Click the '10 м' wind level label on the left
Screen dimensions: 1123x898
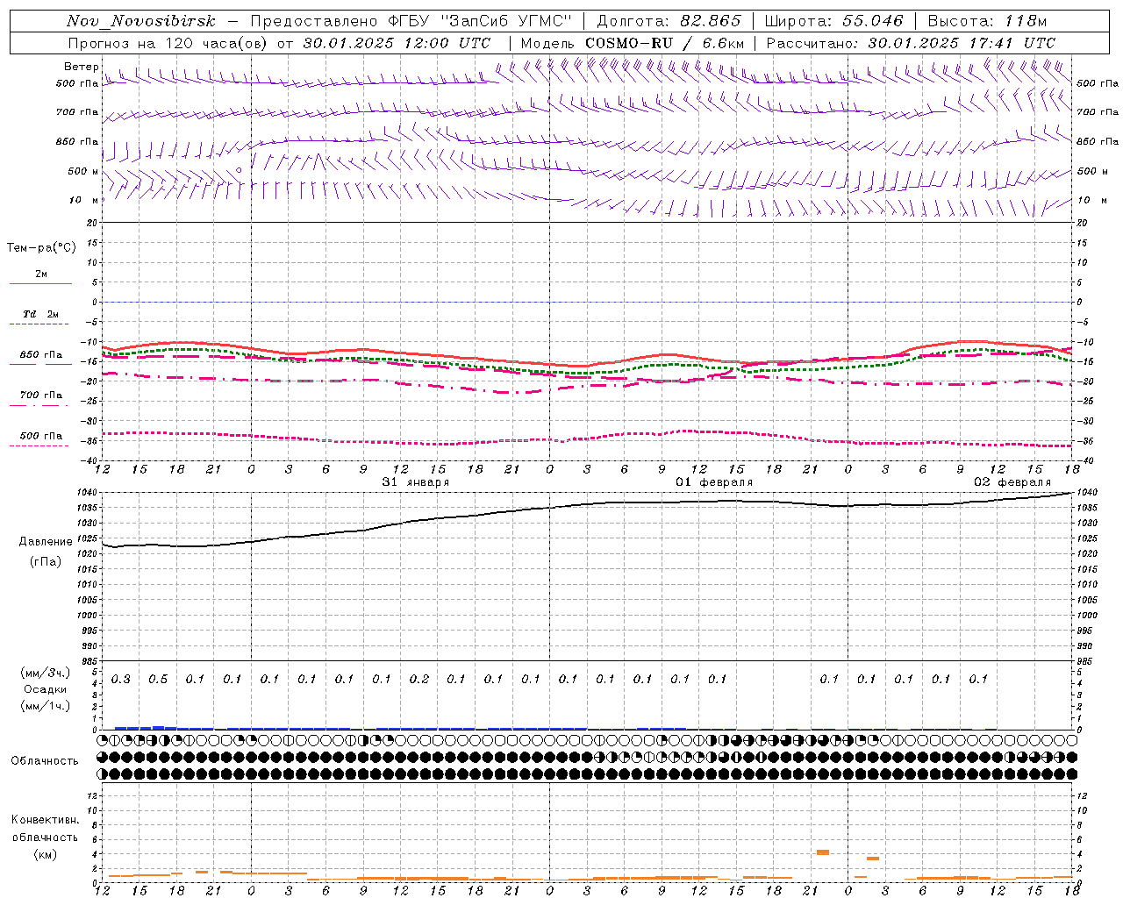point(84,200)
